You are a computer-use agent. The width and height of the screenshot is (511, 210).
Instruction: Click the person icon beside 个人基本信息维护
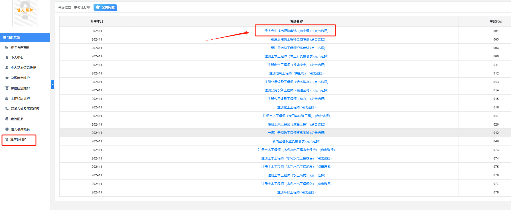(7, 68)
